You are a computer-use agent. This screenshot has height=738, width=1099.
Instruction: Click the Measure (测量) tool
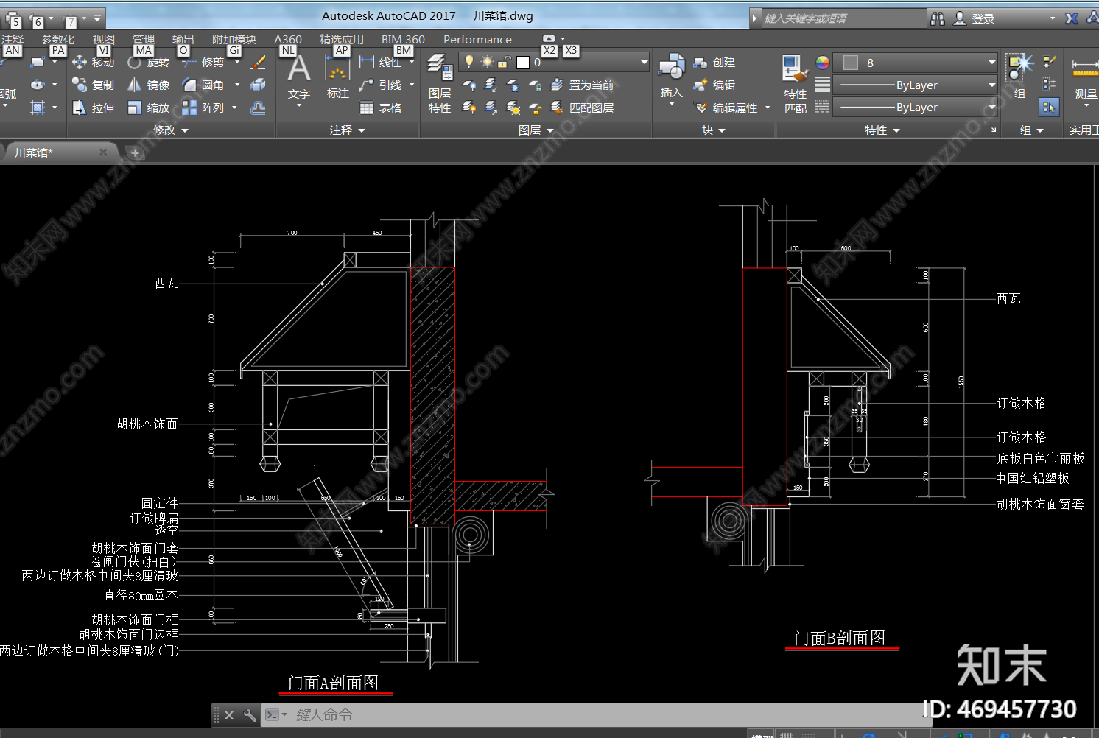coord(1086,77)
